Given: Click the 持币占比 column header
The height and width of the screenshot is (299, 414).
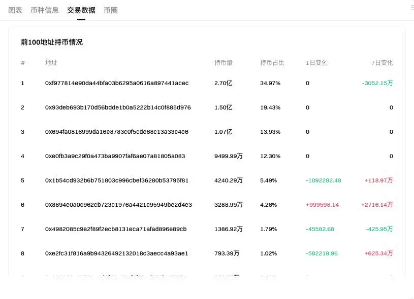Looking at the screenshot, I should 272,63.
